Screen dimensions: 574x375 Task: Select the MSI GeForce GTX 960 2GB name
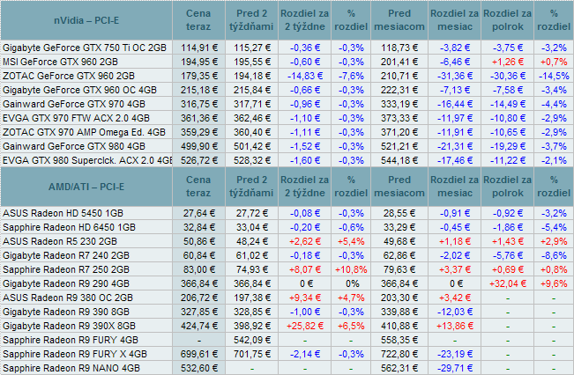[x=61, y=62]
